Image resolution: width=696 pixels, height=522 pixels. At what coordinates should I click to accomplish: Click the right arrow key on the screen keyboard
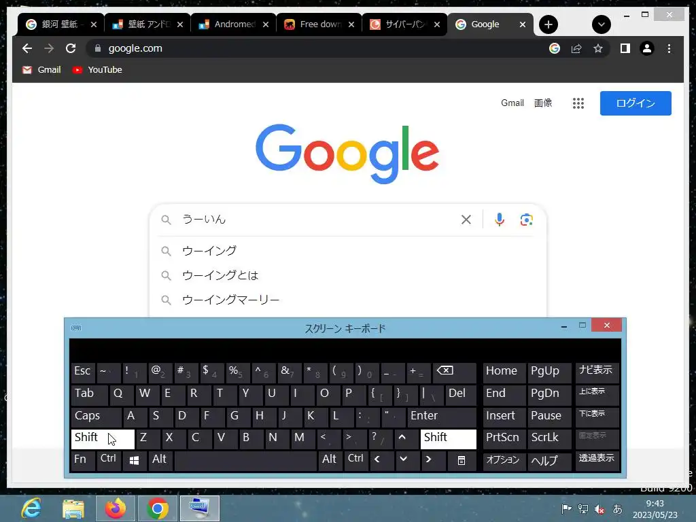pyautogui.click(x=432, y=460)
